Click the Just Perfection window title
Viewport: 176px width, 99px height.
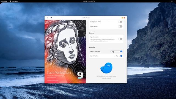86,18
